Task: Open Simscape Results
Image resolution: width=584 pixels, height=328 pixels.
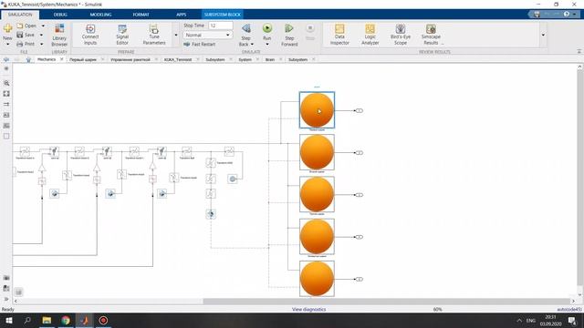Action: point(431,35)
